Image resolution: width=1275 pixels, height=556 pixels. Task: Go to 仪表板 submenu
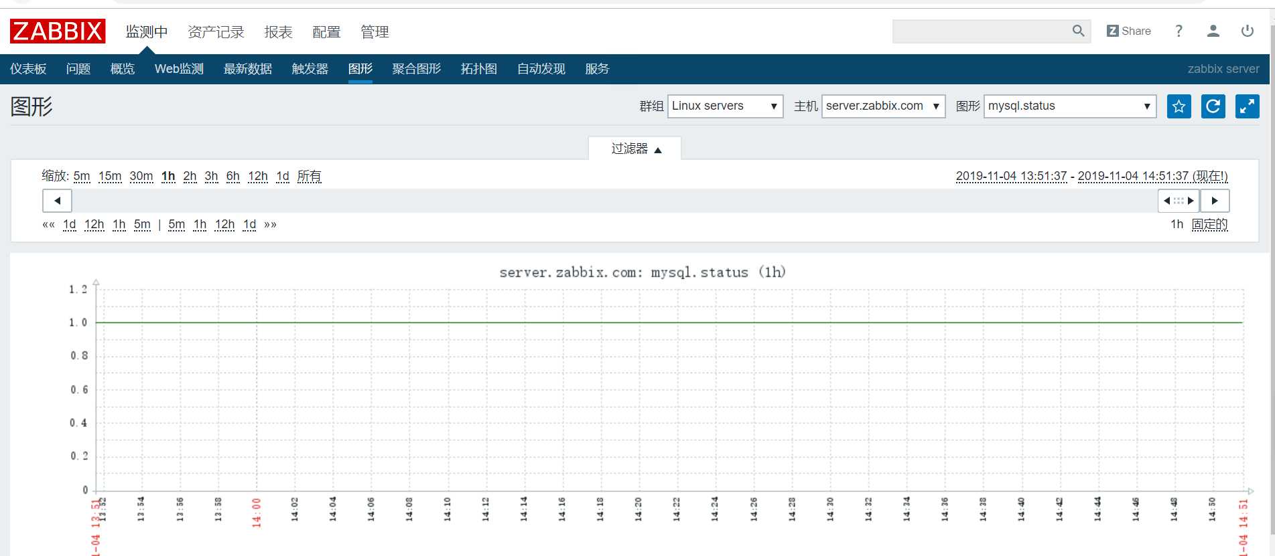[28, 69]
